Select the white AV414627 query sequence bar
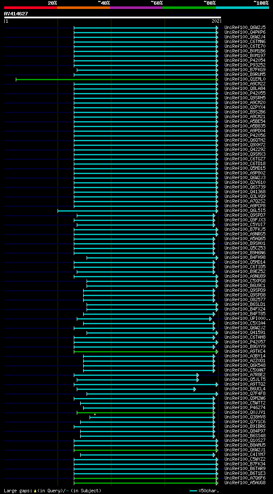273x494 pixels. coord(113,17)
